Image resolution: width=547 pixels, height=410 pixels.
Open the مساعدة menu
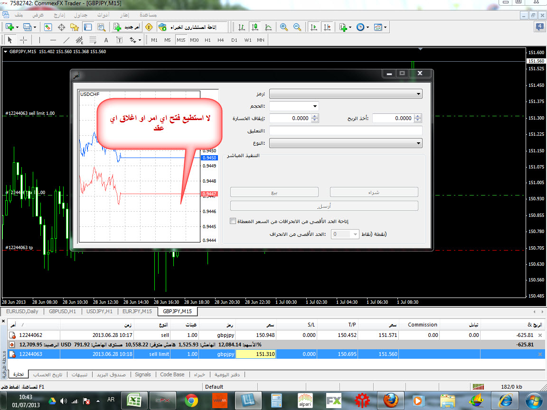click(148, 15)
